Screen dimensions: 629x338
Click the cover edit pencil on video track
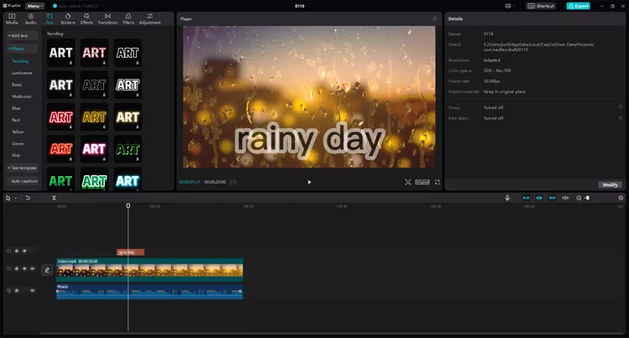click(x=47, y=269)
